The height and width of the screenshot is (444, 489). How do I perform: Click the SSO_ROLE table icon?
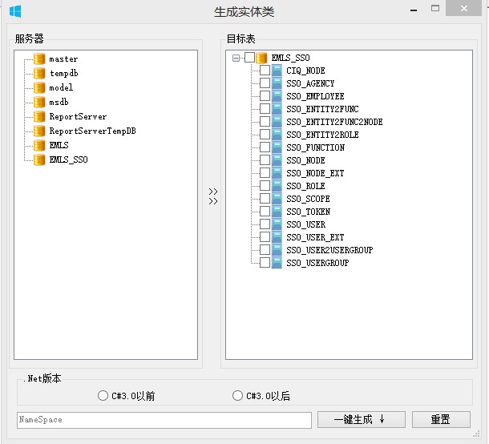277,186
